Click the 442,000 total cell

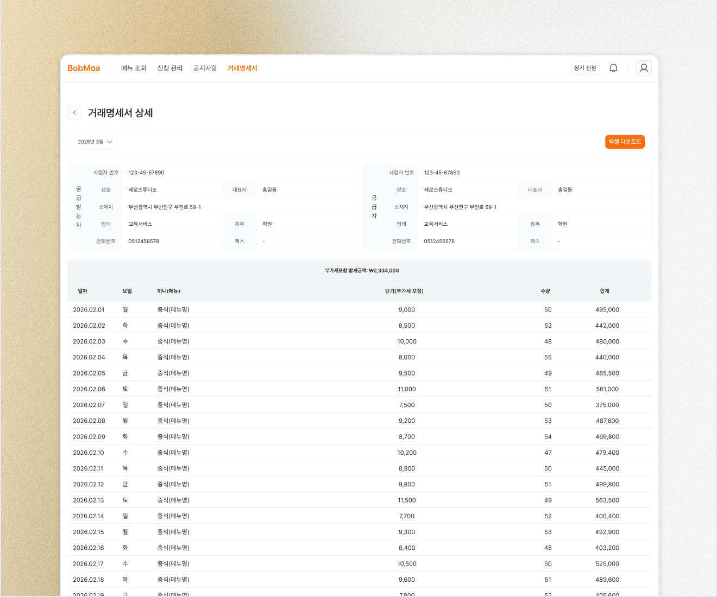pyautogui.click(x=607, y=326)
